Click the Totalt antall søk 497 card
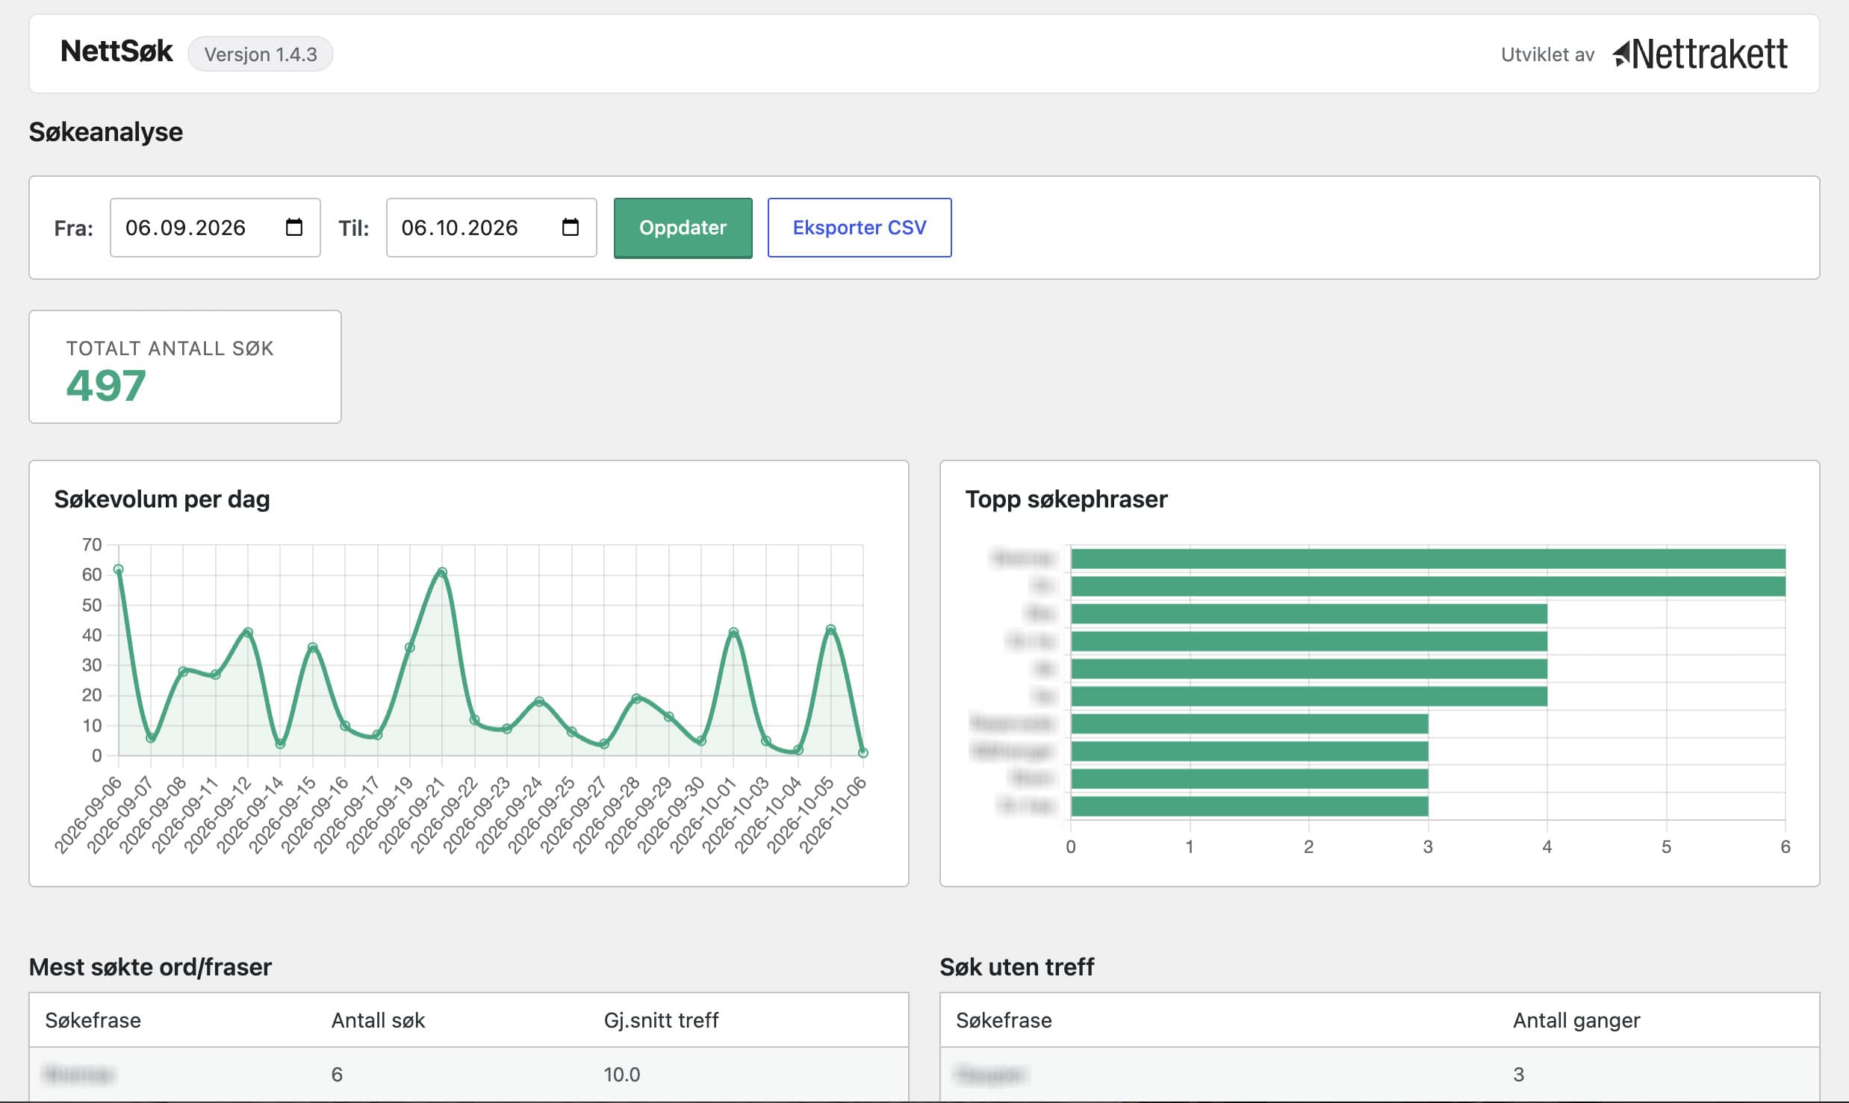The height and width of the screenshot is (1103, 1849). pyautogui.click(x=185, y=367)
